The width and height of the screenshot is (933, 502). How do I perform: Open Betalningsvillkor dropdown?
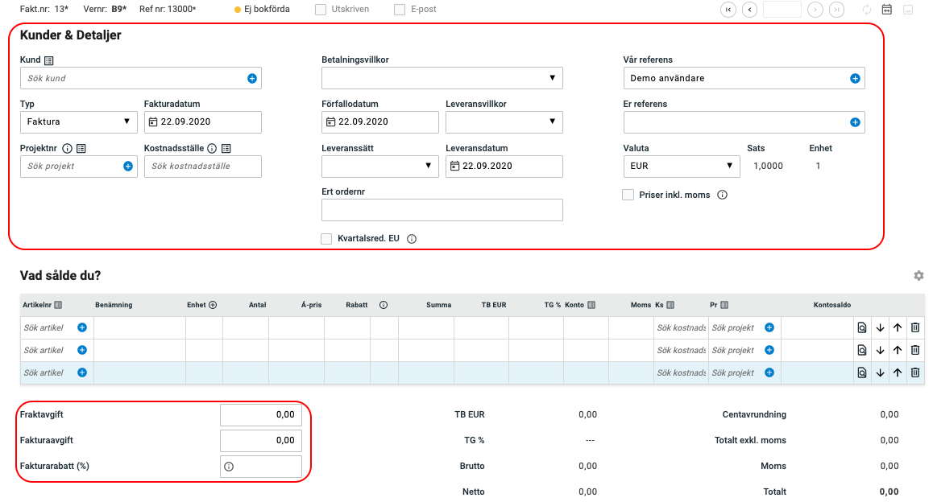(442, 78)
